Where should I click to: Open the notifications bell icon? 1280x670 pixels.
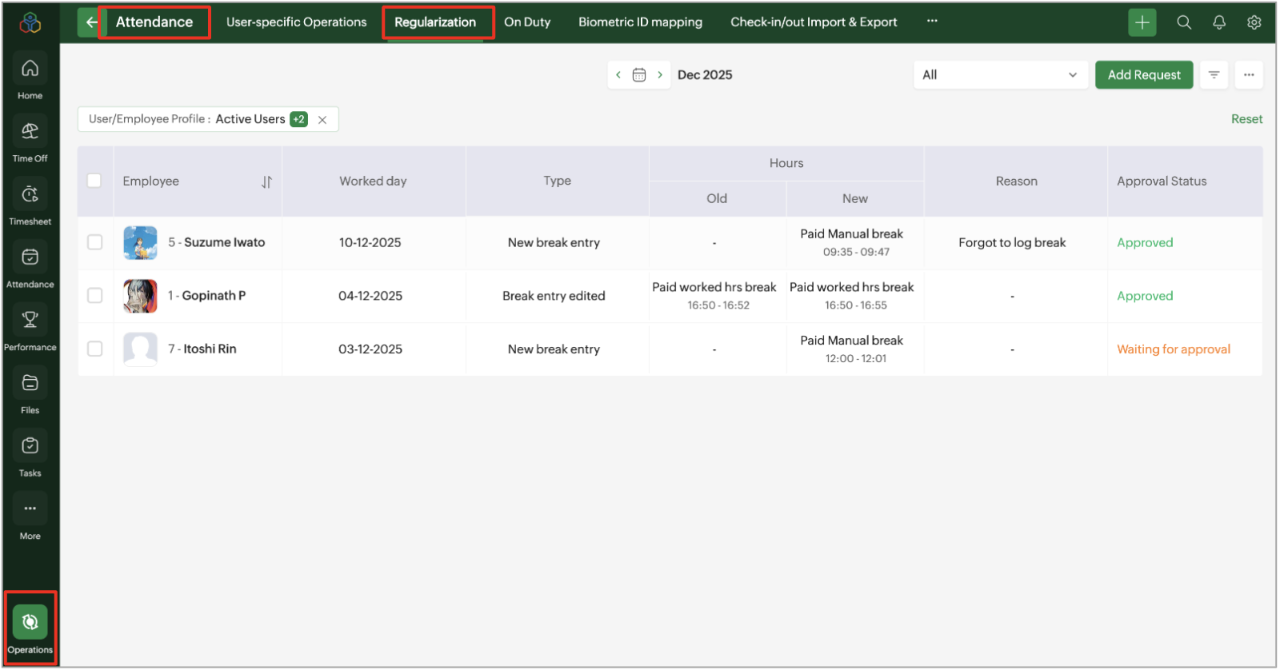pyautogui.click(x=1218, y=22)
